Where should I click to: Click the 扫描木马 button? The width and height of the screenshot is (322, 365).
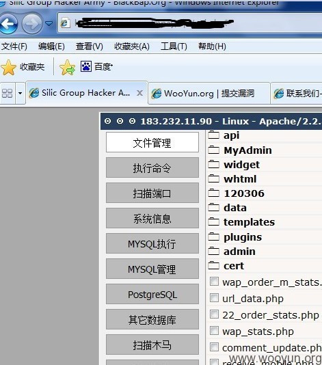152,344
